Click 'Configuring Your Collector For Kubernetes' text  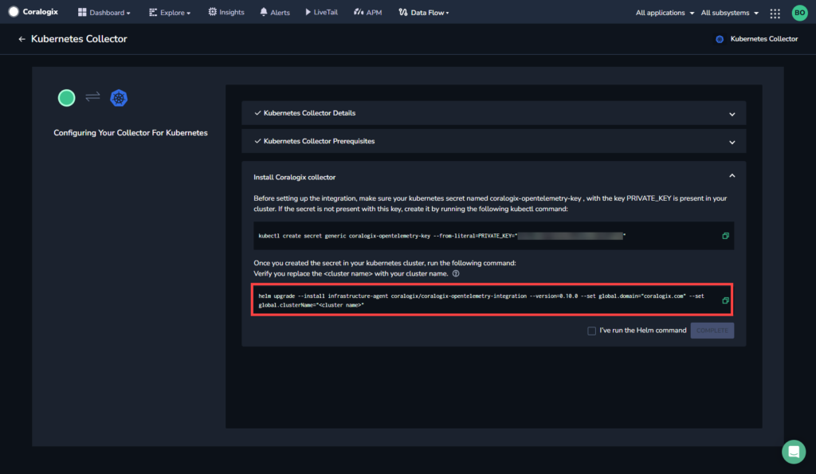coord(131,133)
